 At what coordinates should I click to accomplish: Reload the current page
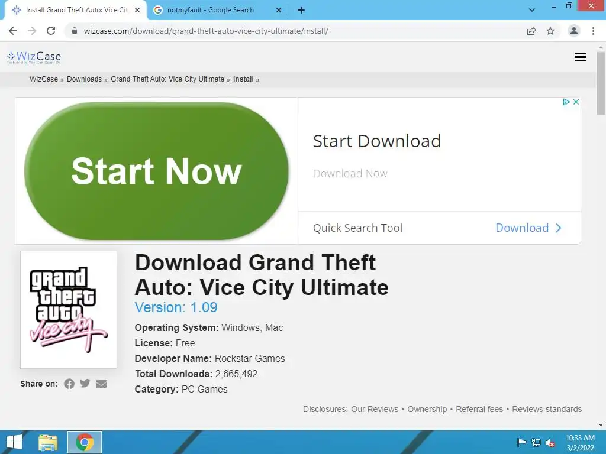(51, 31)
